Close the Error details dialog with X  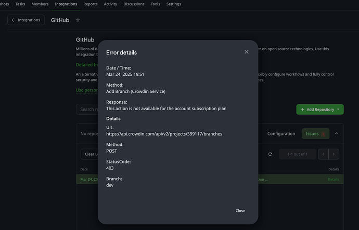click(246, 52)
